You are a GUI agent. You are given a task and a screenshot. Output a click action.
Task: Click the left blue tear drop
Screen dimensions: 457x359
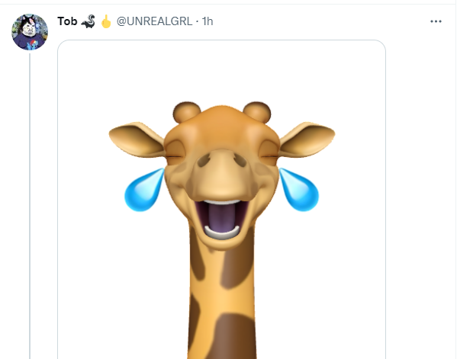coord(143,190)
